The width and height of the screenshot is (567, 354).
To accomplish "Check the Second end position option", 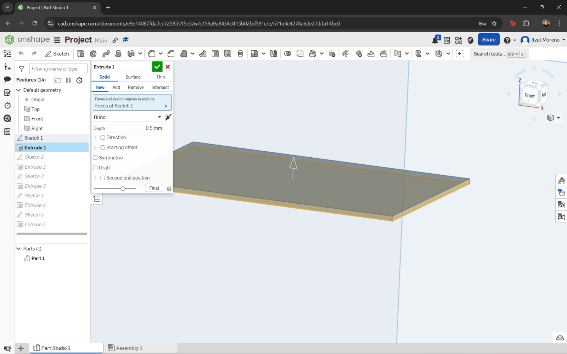I will point(102,178).
